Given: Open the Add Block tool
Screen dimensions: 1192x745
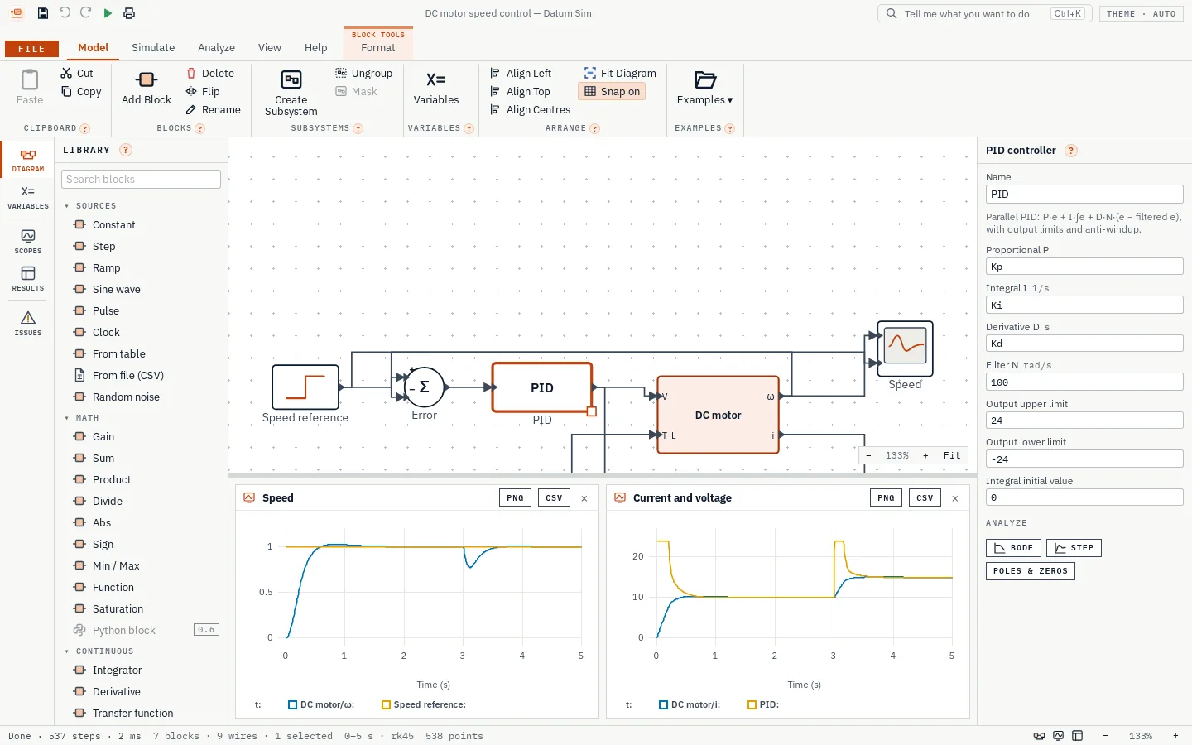Looking at the screenshot, I should [147, 89].
